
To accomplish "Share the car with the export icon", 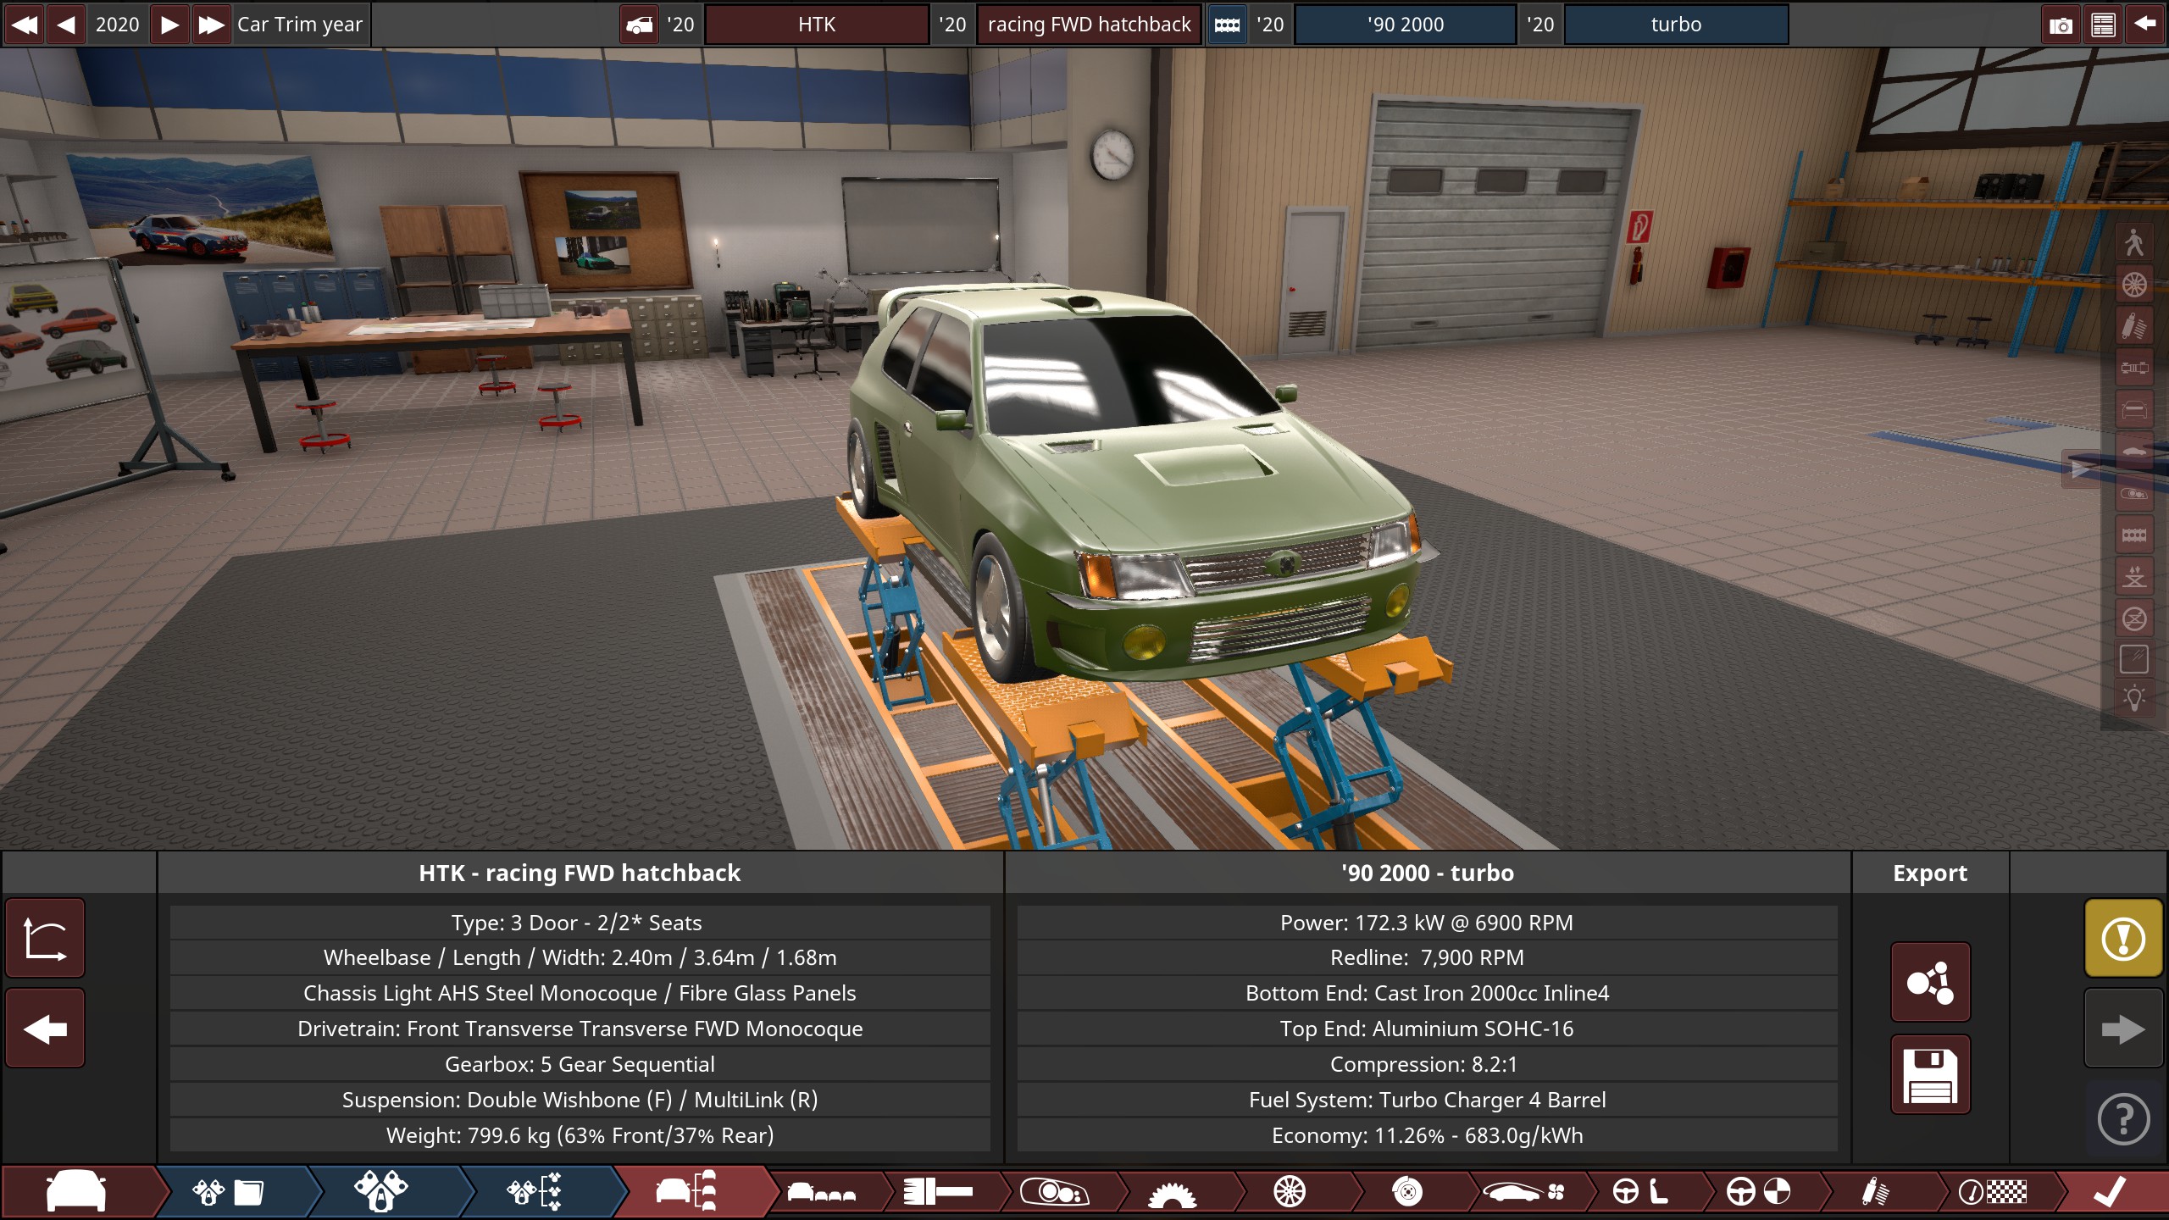I will coord(1930,983).
